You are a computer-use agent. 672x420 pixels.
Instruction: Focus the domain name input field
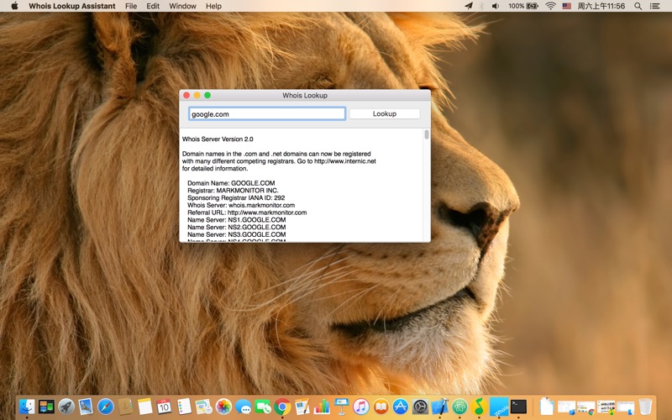click(x=267, y=113)
